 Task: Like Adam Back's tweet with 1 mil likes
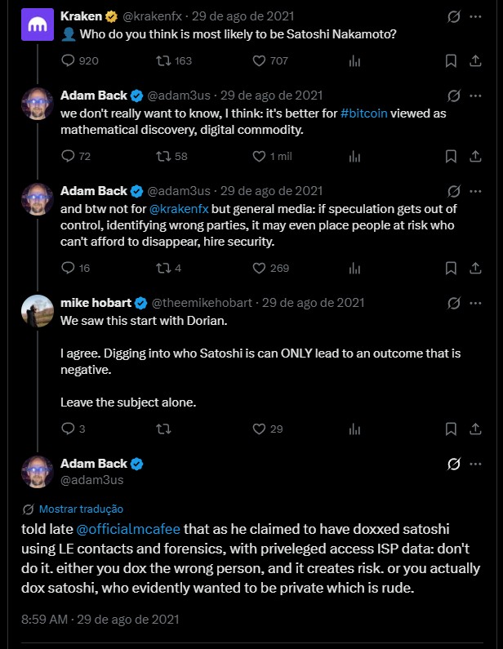[259, 157]
